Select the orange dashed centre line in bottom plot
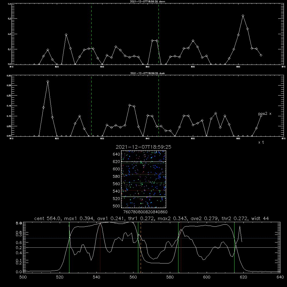This screenshot has height=287, width=287. (141, 247)
